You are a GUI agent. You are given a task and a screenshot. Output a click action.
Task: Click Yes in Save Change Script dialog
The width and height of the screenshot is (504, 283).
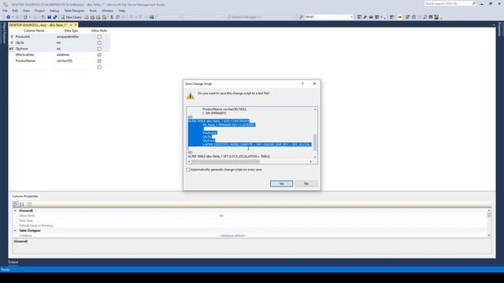tap(281, 183)
